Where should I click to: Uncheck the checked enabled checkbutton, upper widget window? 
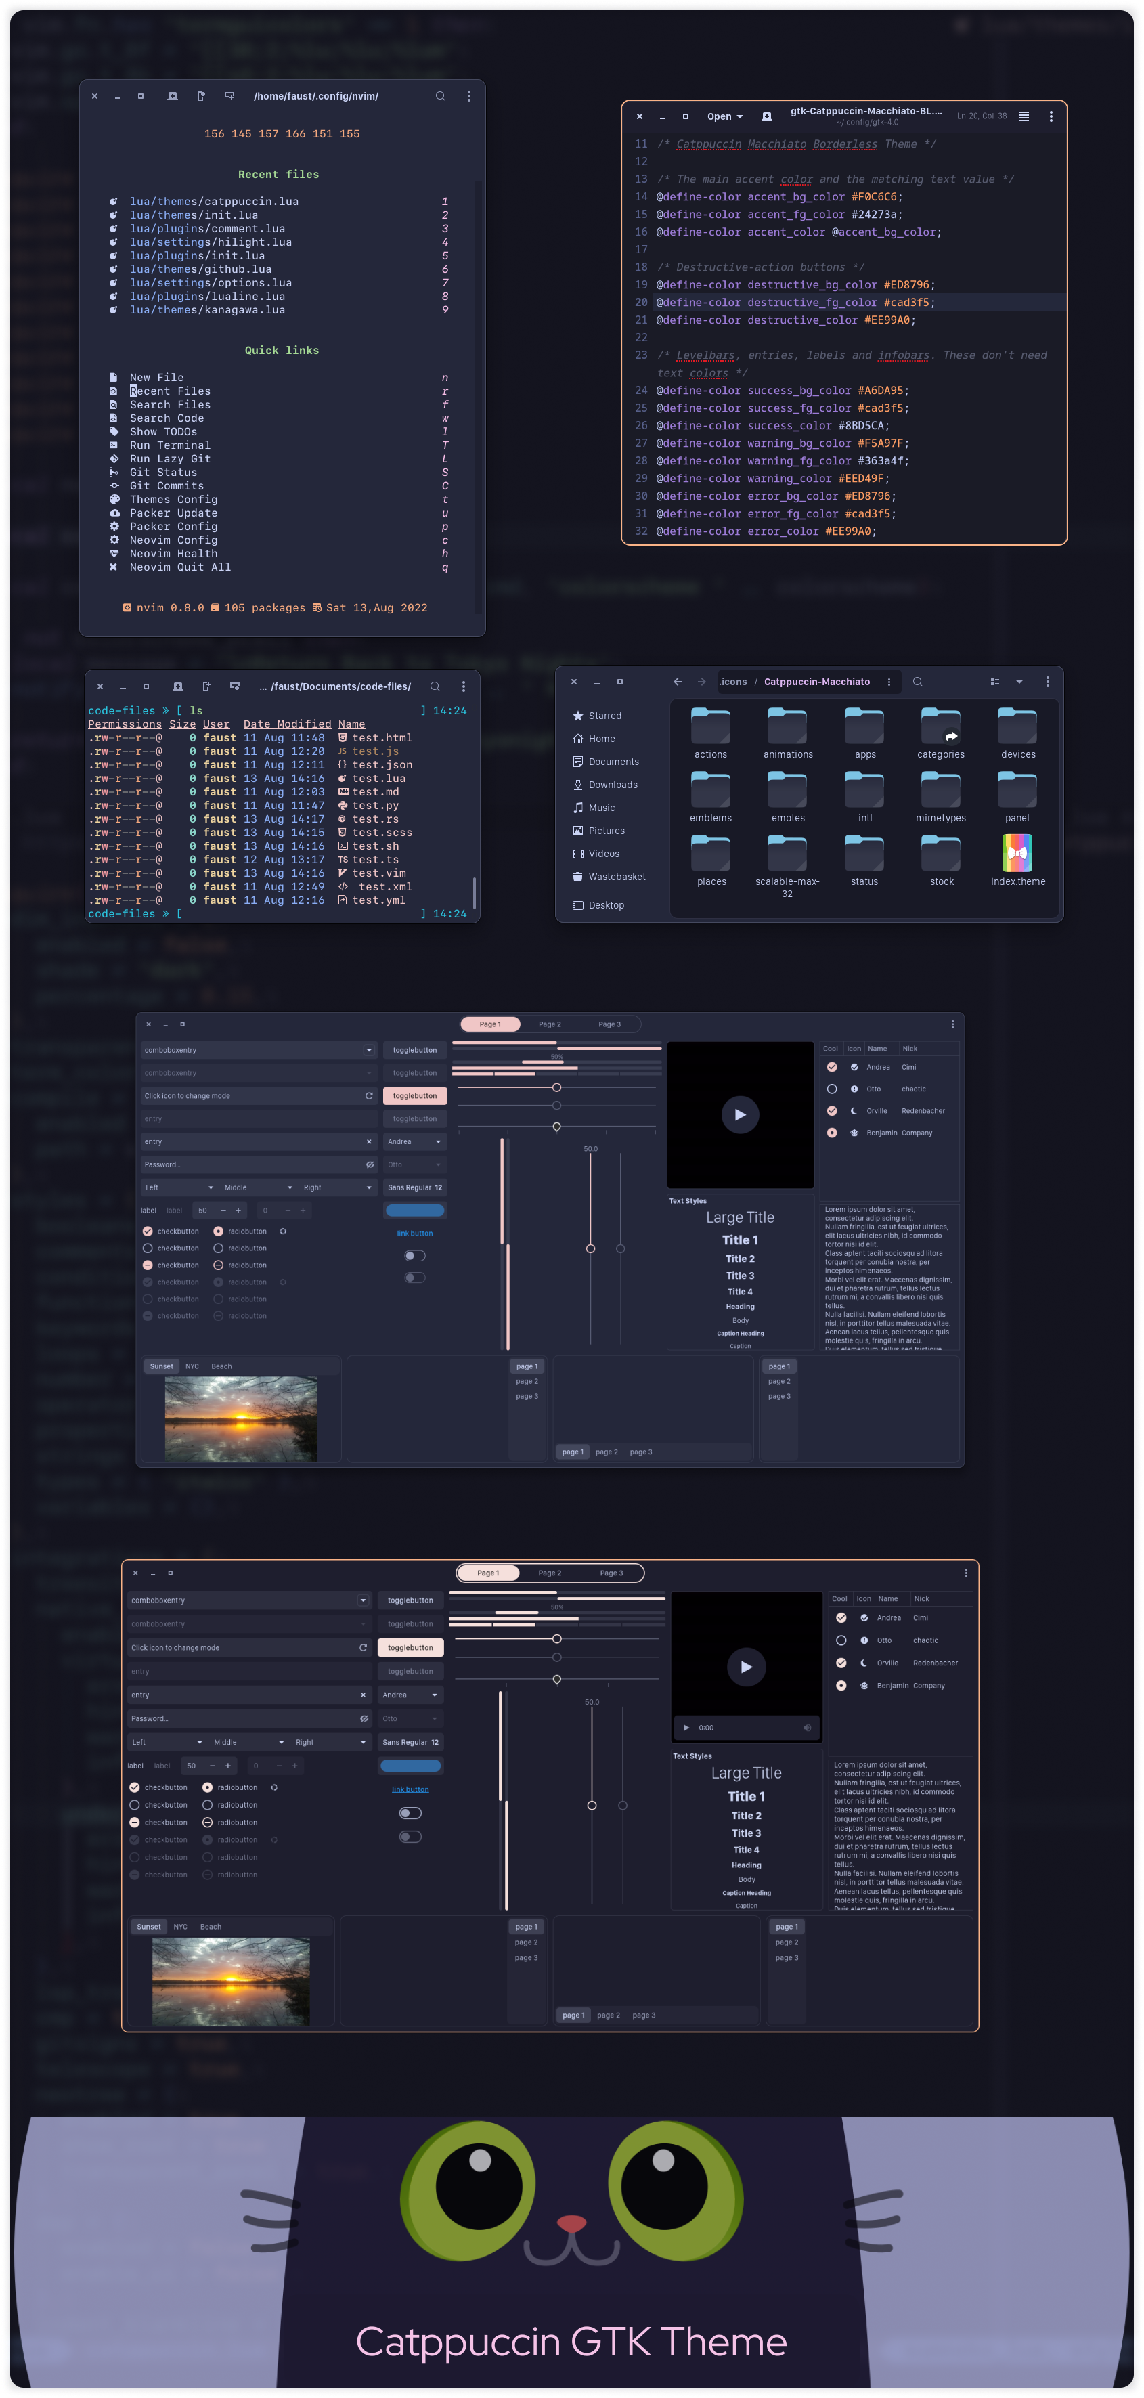coord(147,1231)
